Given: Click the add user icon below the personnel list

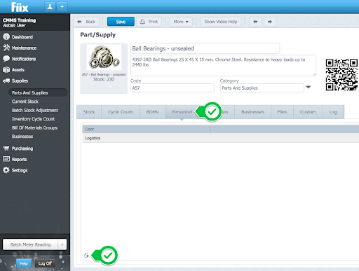Looking at the screenshot, I should (86, 256).
